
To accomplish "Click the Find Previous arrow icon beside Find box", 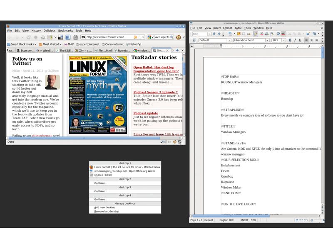I will point(219,33).
